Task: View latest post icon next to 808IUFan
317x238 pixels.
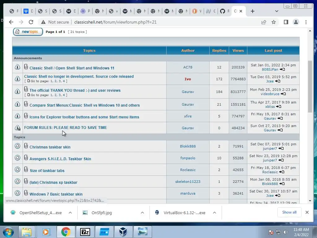Action: pos(282,69)
